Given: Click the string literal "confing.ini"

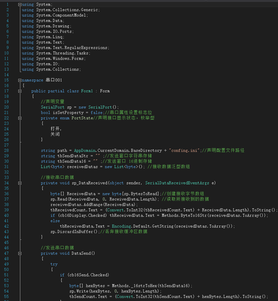Looking at the screenshot, I should pos(184,150).
